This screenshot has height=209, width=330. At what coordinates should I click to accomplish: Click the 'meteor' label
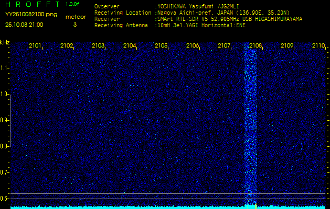[76, 17]
